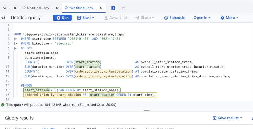Schedule the query

point(175,18)
